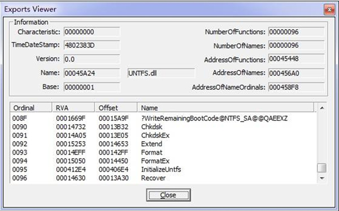Click the Characteristic value field
This screenshot has width=339, height=211.
click(92, 32)
